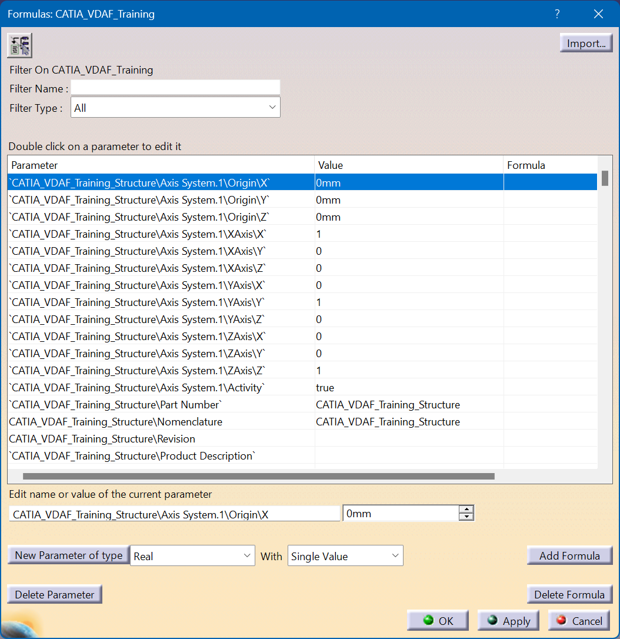620x639 pixels.
Task: Open the Single Value dropdown
Action: (345, 556)
